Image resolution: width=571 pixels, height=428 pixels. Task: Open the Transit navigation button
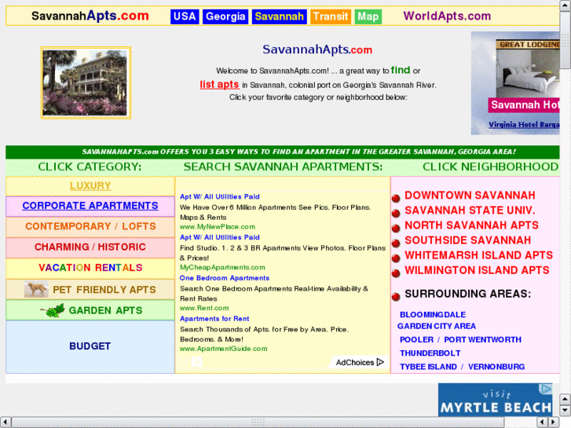pyautogui.click(x=331, y=16)
